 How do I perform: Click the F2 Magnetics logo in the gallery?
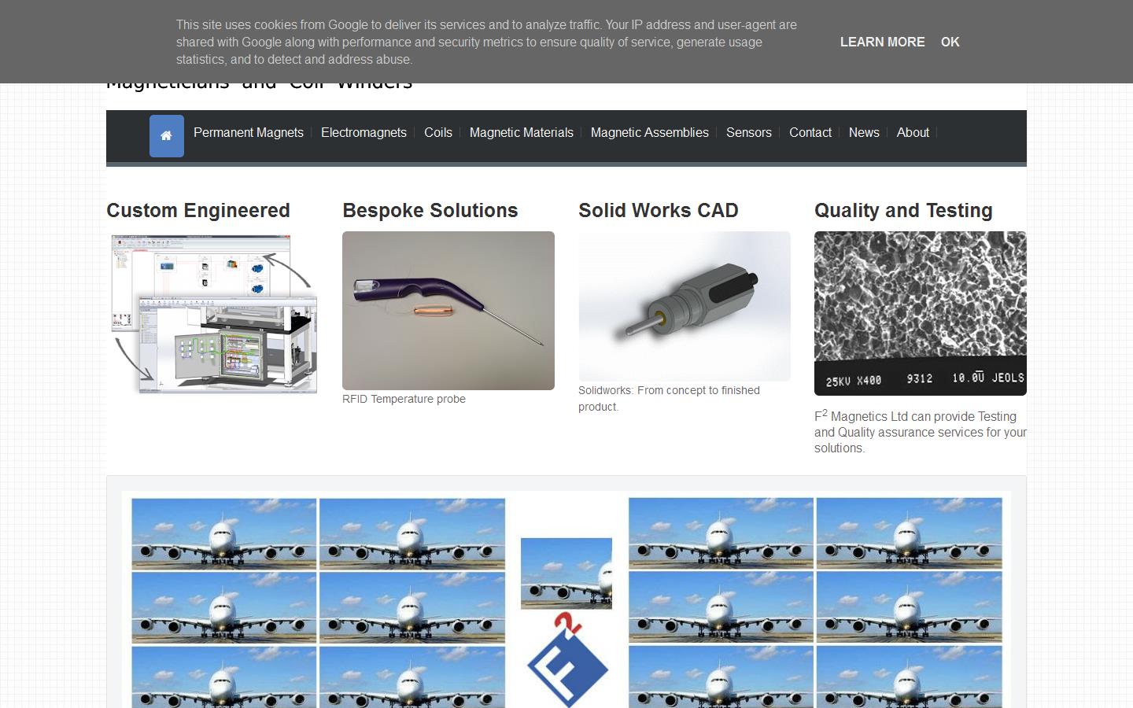(566, 665)
